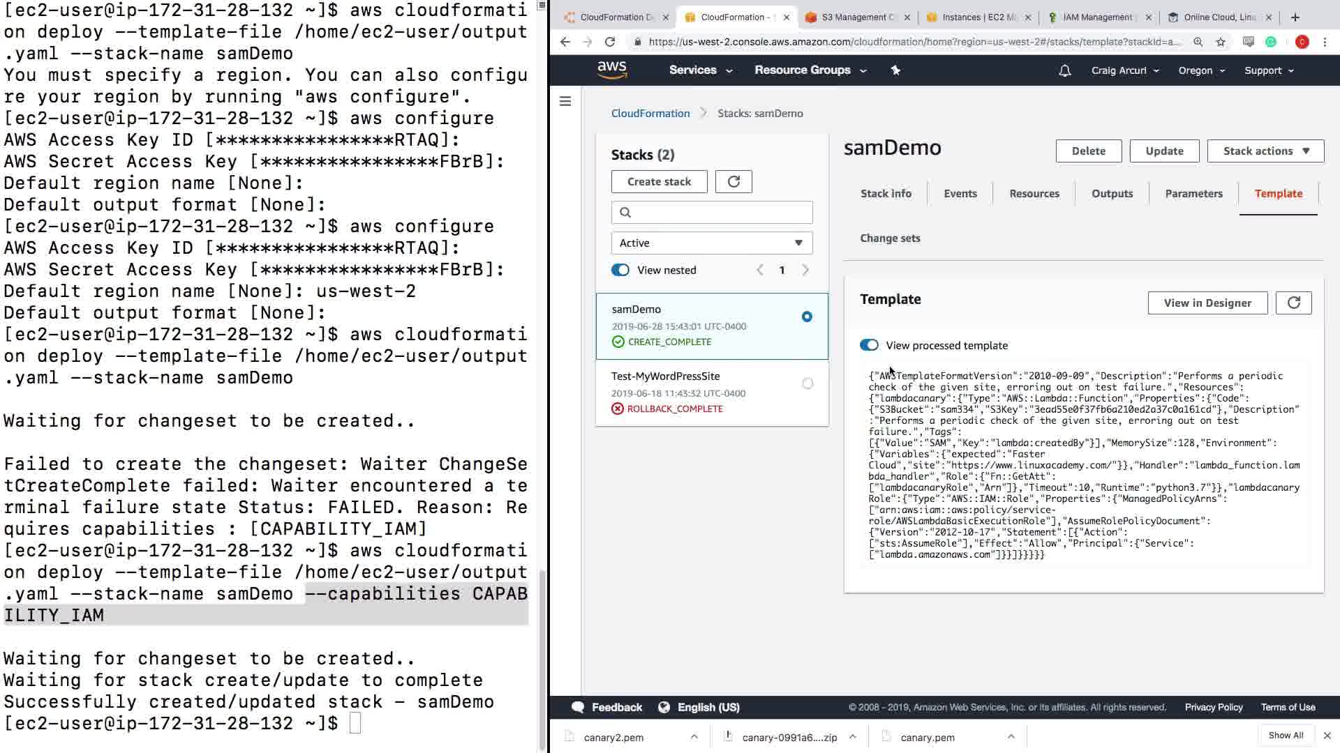
Task: Reload the browser page
Action: pos(610,42)
